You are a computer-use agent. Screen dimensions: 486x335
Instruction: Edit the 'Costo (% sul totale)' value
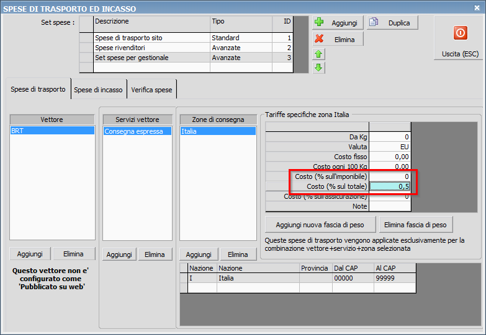(390, 186)
